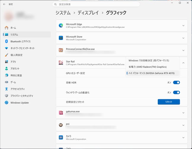Click the search magnifier icon
Screen dimensions: 192x149
point(55,4)
